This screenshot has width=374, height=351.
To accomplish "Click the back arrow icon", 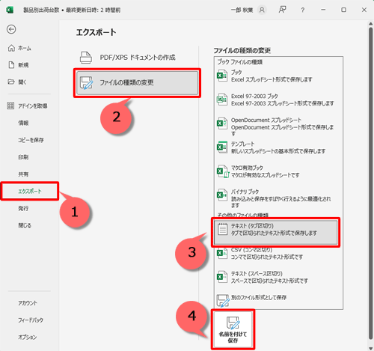I will 11,29.
